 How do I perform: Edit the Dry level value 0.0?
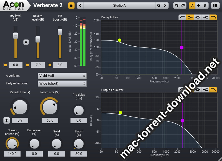click(16, 65)
